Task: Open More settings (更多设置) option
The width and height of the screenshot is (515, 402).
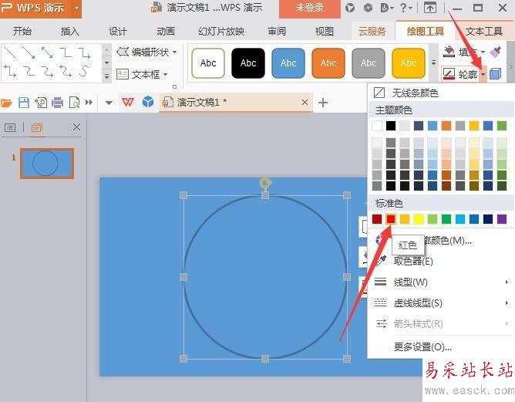Action: tap(440, 346)
